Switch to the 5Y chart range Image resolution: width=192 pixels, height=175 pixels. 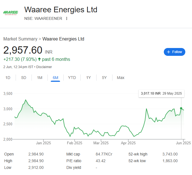click(x=104, y=78)
